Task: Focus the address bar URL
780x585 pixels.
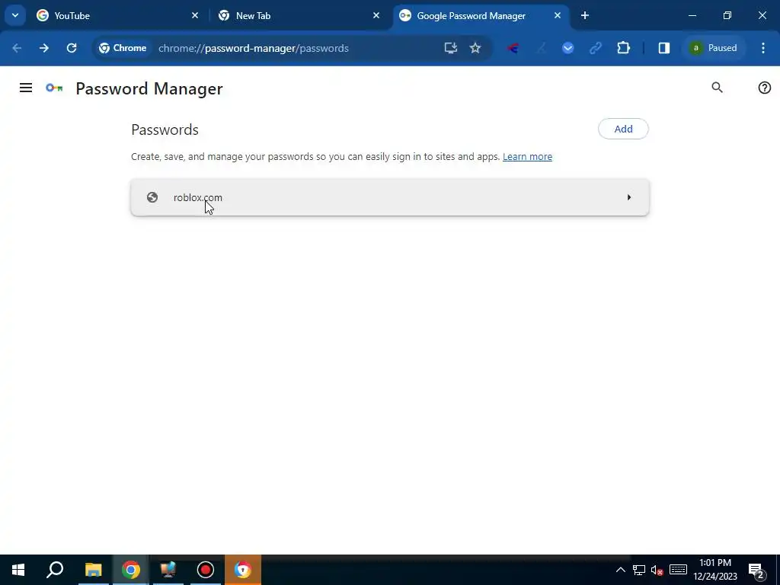Action: (253, 48)
